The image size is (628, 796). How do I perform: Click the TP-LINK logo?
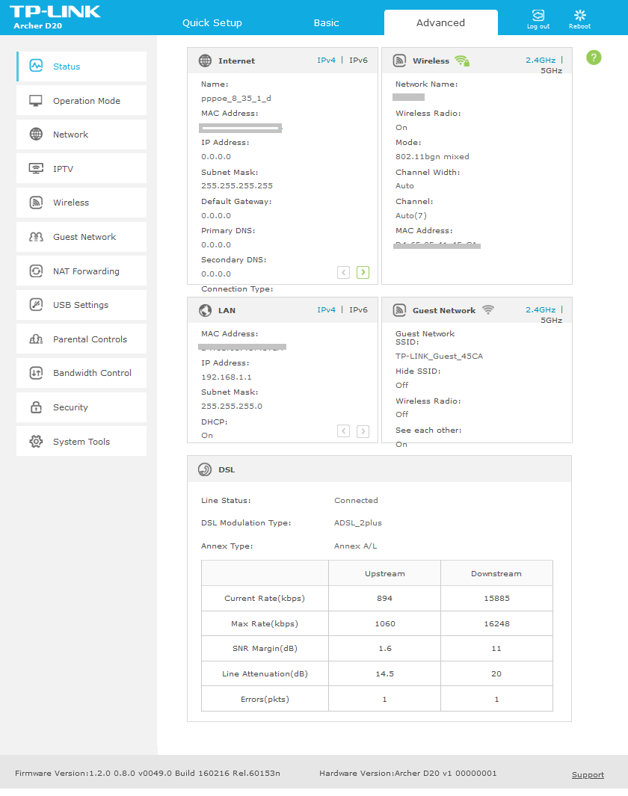pos(55,12)
